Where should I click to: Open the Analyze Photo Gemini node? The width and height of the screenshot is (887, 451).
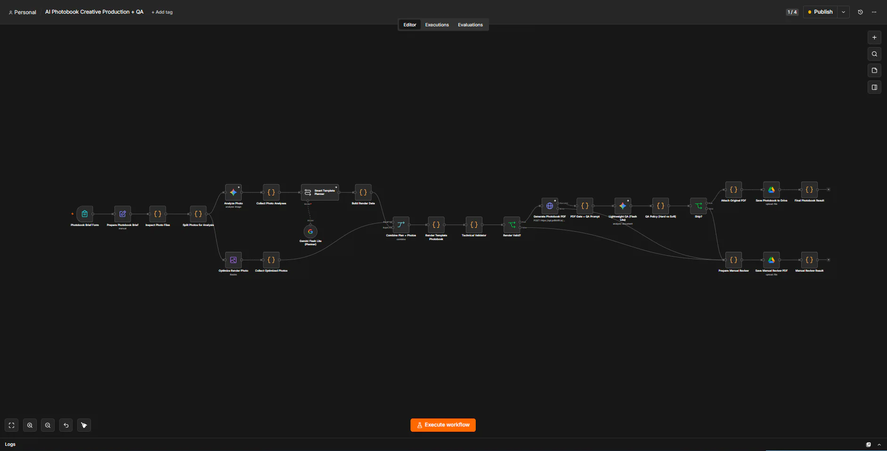tap(233, 192)
